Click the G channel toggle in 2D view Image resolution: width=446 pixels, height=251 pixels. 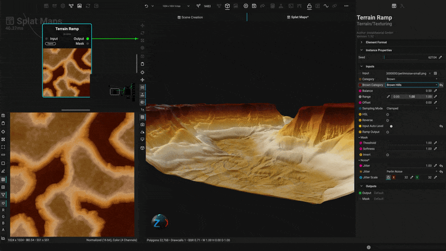[x=3, y=216]
